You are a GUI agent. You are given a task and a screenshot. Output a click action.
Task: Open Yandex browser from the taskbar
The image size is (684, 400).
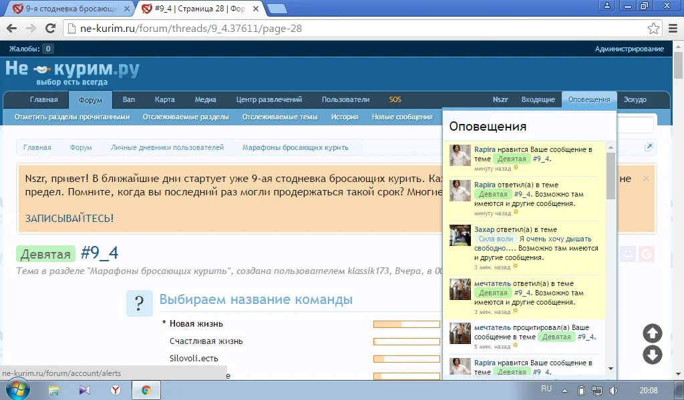pos(116,390)
